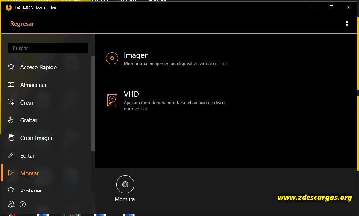Click the grid icon beside Almacenar
The image size is (359, 216).
(x=11, y=85)
